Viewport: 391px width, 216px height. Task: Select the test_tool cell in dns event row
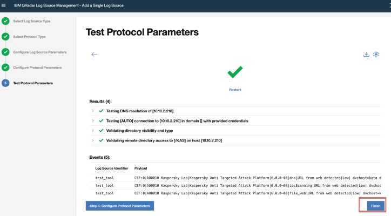coord(104,178)
